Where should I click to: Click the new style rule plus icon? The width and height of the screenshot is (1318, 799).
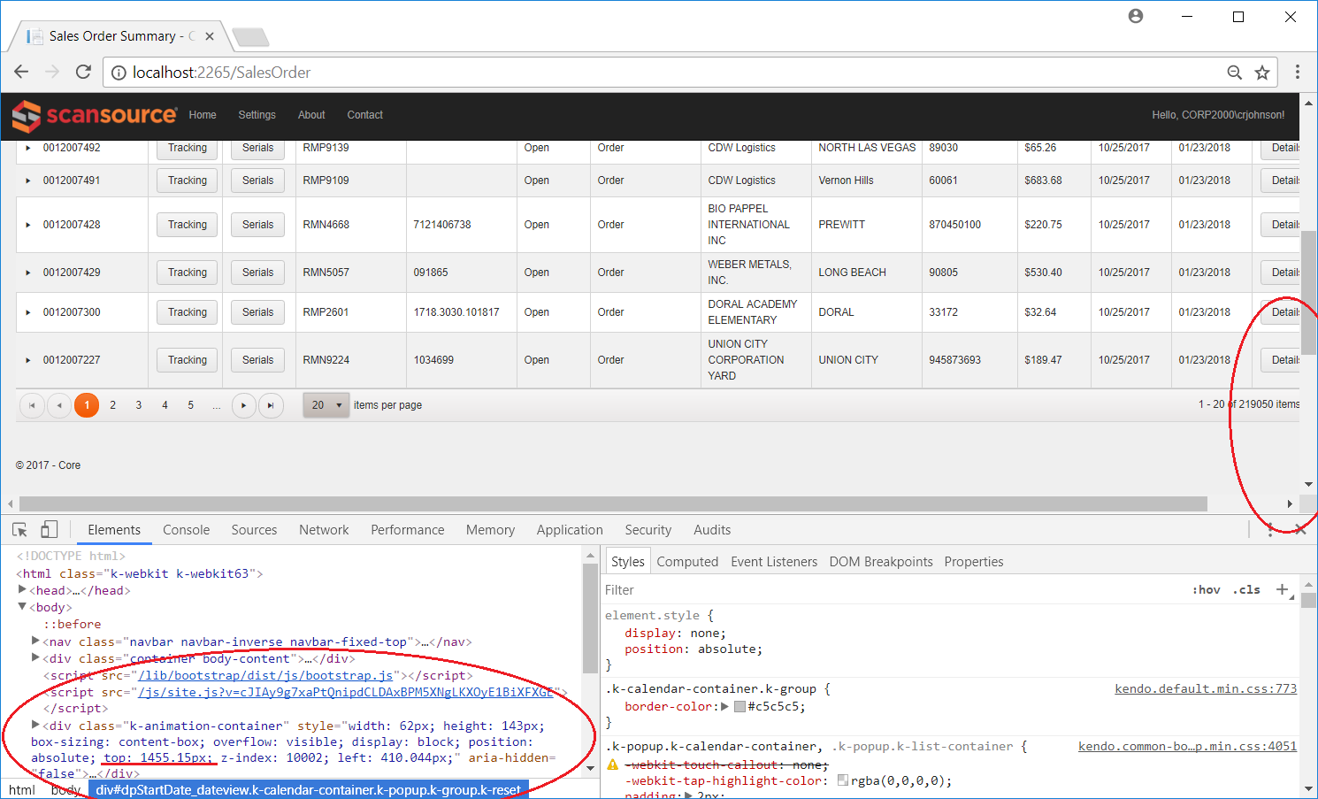click(1282, 589)
